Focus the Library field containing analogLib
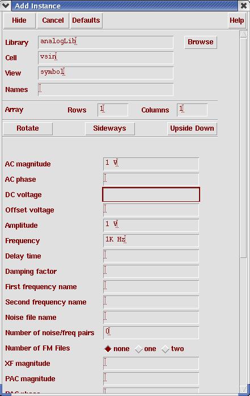Viewport: 250px width, 396px height. click(x=105, y=42)
